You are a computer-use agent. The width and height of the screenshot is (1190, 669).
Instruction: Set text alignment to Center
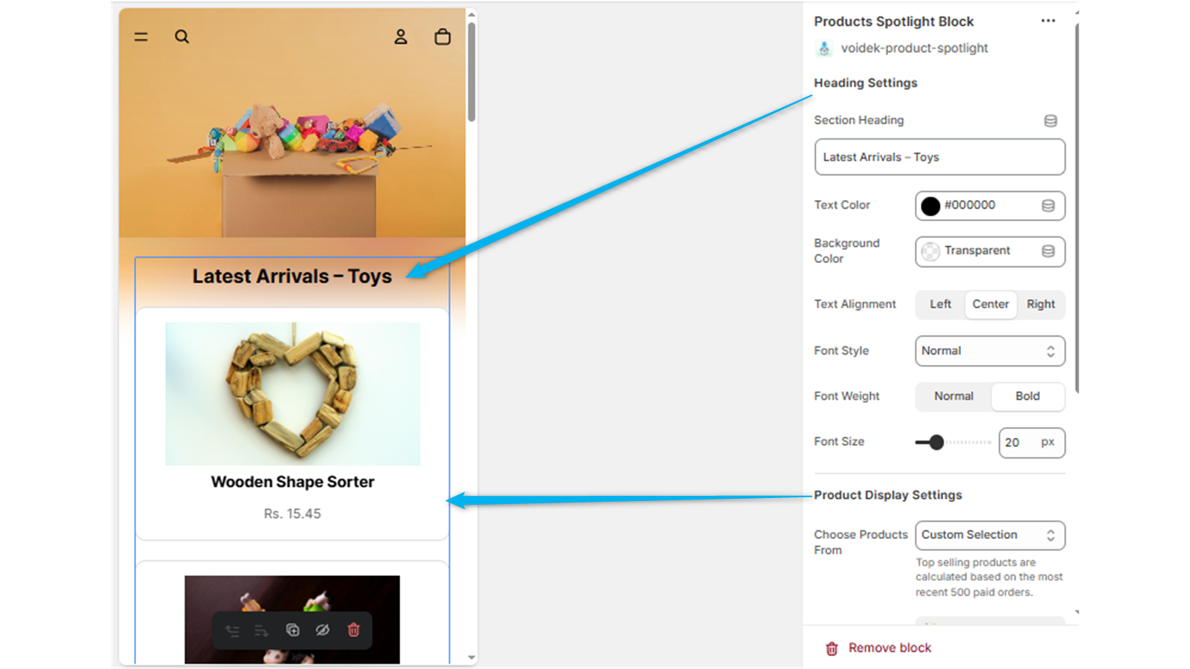pyautogui.click(x=991, y=305)
